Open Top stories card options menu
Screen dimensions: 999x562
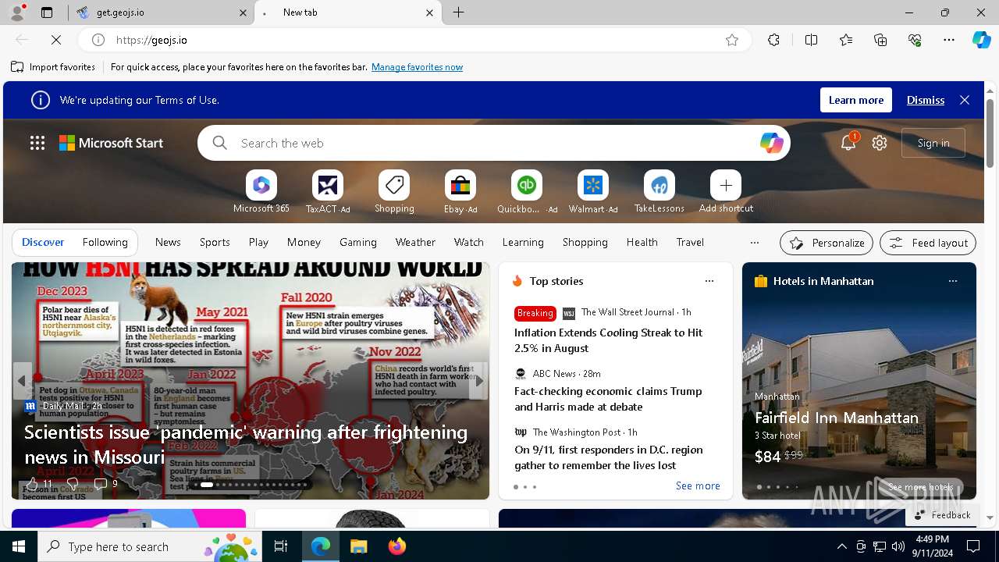coord(709,281)
